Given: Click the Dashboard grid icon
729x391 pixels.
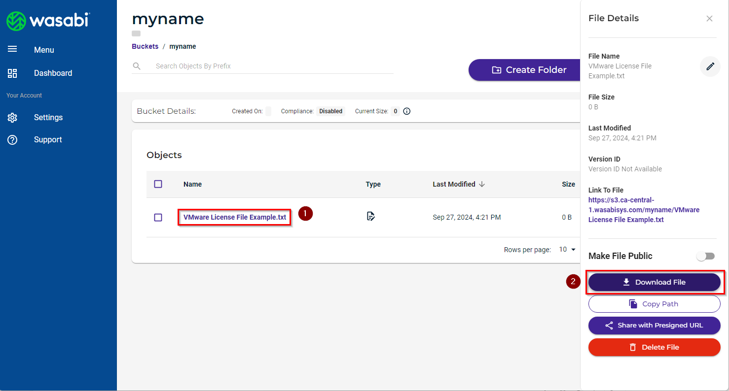Looking at the screenshot, I should (x=12, y=73).
